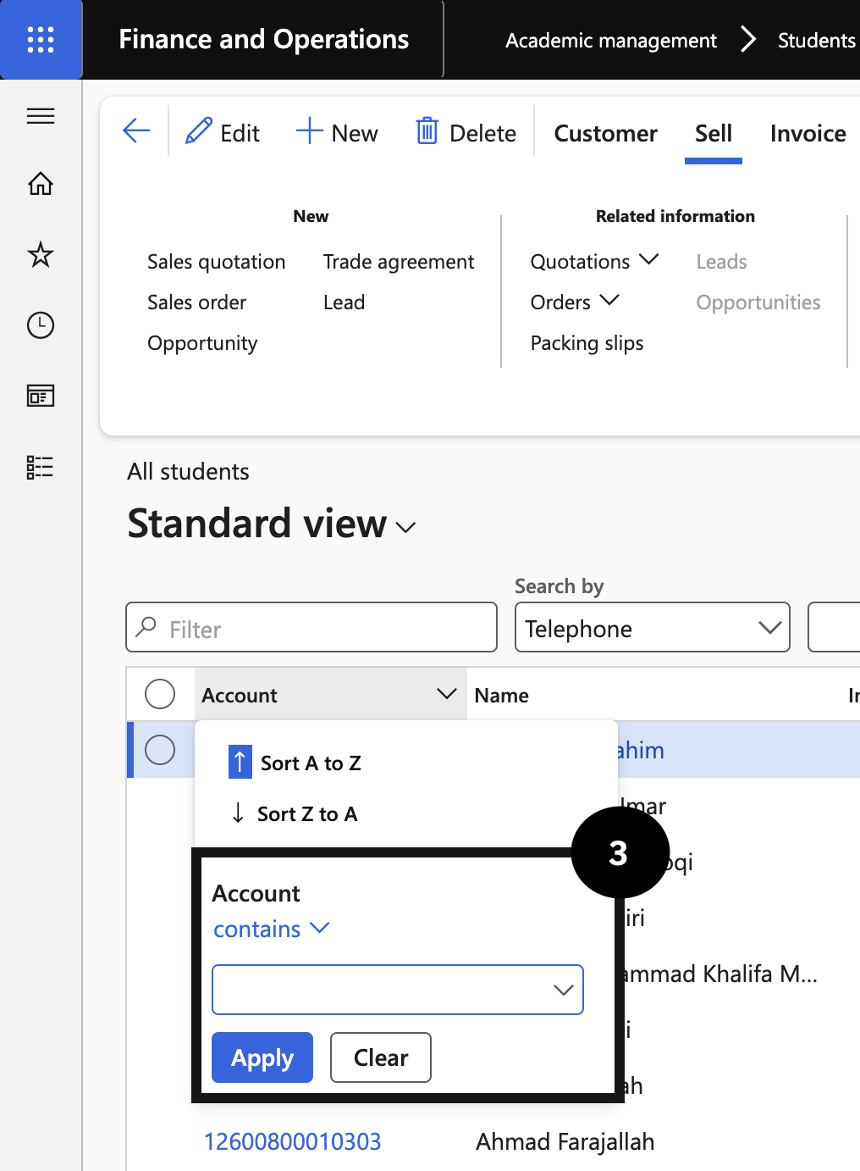
Task: Open the app launcher waffle icon
Action: [41, 40]
